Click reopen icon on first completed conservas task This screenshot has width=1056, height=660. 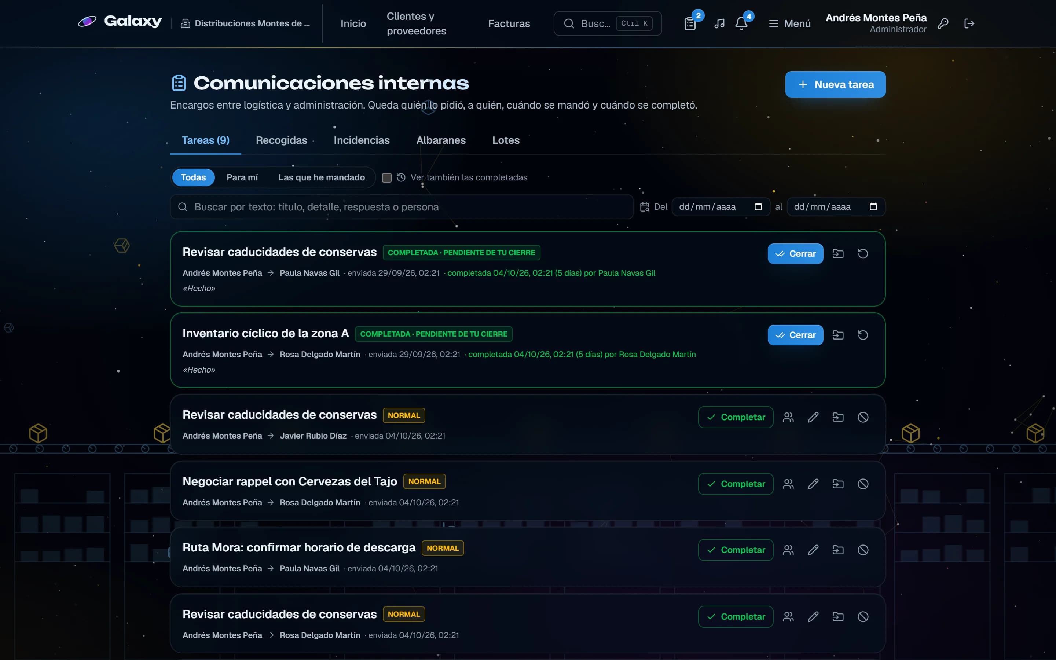pos(863,254)
